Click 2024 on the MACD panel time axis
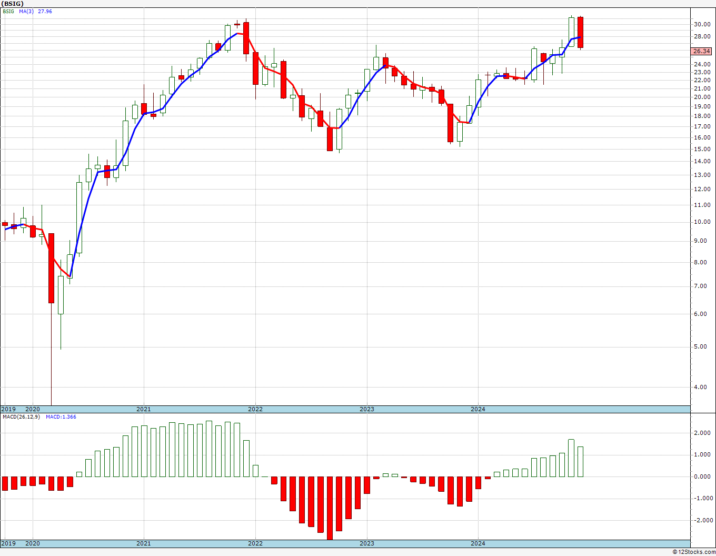This screenshot has width=716, height=556. [x=478, y=543]
